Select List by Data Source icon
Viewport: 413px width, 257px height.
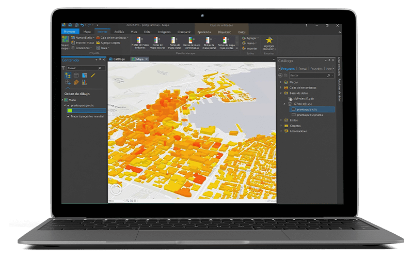pyautogui.click(x=76, y=75)
